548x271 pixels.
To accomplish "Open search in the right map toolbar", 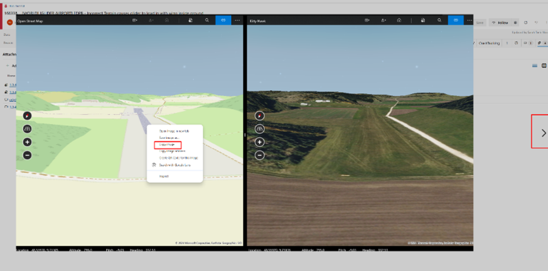I will [x=439, y=21].
